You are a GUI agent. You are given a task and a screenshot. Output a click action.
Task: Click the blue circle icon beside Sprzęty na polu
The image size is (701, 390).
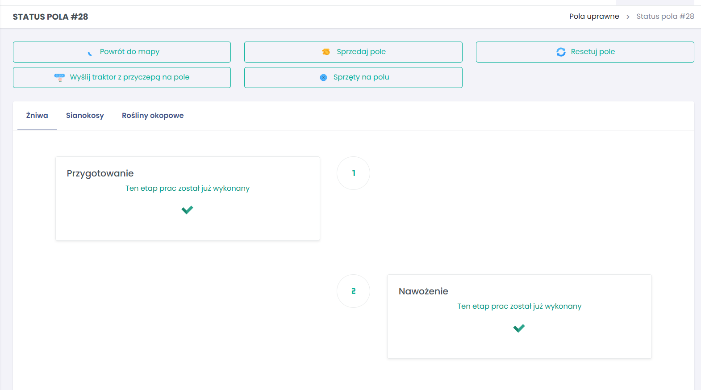click(x=323, y=78)
